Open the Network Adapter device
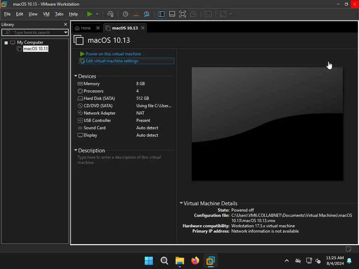This screenshot has width=359, height=269. [x=99, y=113]
